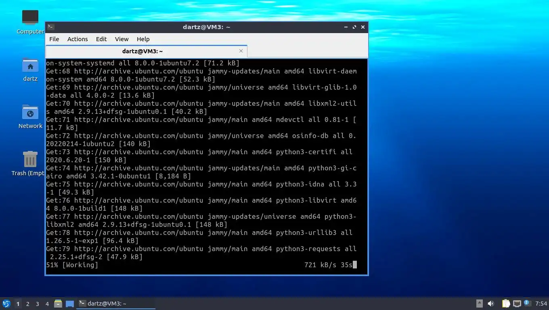
Task: Click the Get:74 python3-gi-cairo output line
Action: (201, 172)
